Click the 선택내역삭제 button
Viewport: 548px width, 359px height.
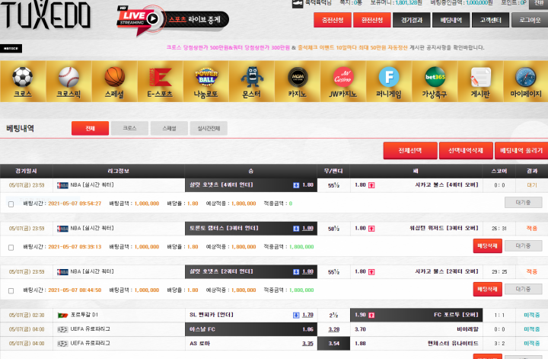[466, 151]
